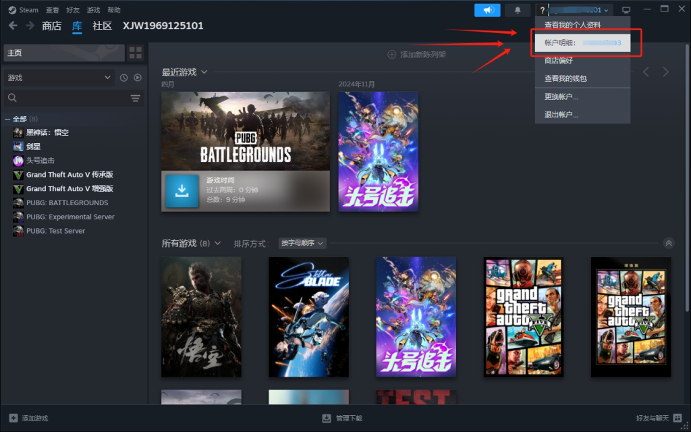Select 查看我的个人资料 in the account menu
This screenshot has height=432, width=691.
pos(582,25)
